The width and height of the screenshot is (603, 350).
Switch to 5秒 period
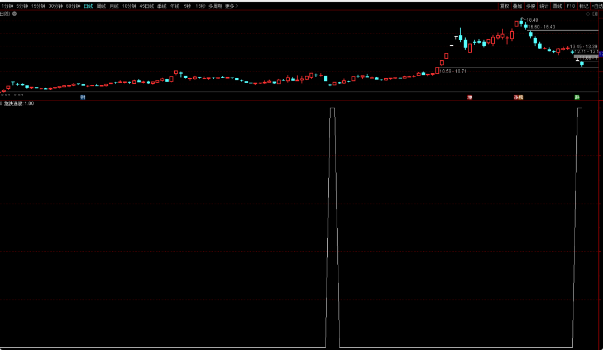click(188, 6)
